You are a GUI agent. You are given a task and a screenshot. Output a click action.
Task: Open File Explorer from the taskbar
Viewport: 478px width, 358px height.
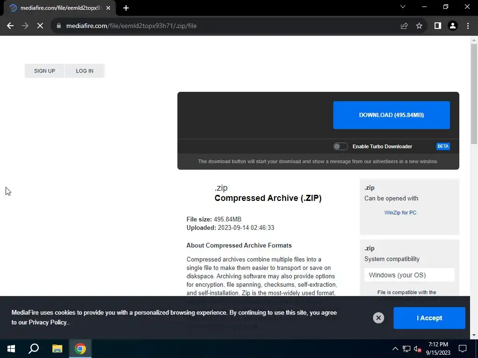point(57,349)
